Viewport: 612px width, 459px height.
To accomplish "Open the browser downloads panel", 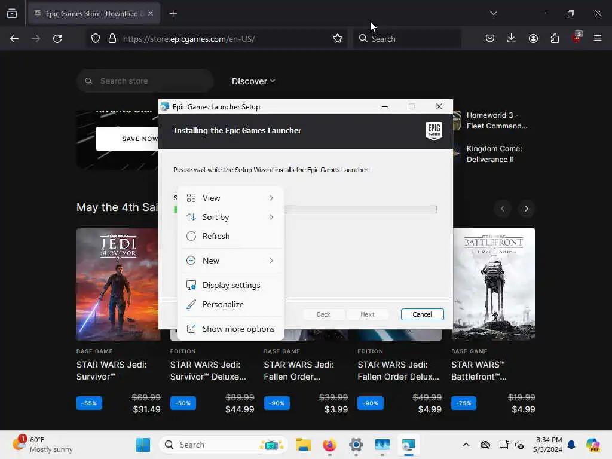I will (x=512, y=38).
